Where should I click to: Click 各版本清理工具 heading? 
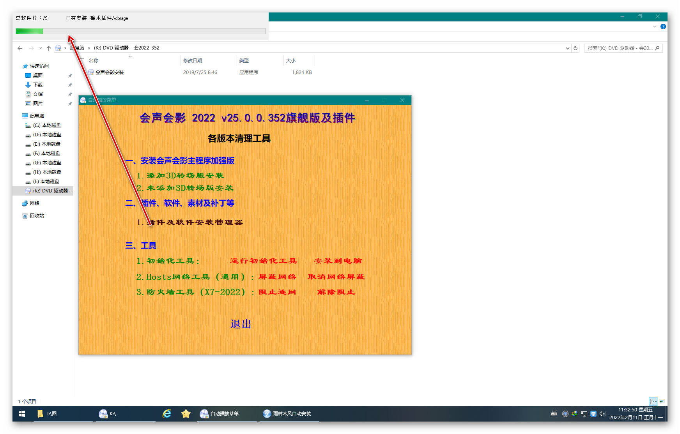(x=239, y=138)
